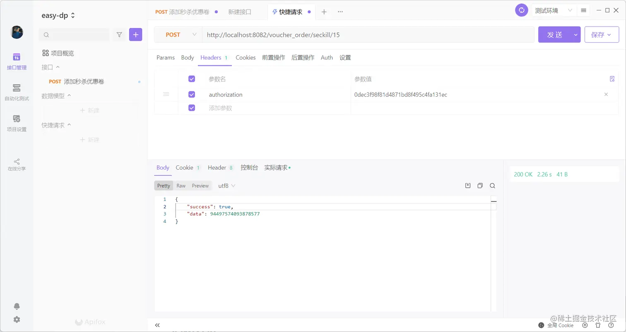This screenshot has height=332, width=626.
Task: Click the 发送 send button
Action: (555, 35)
